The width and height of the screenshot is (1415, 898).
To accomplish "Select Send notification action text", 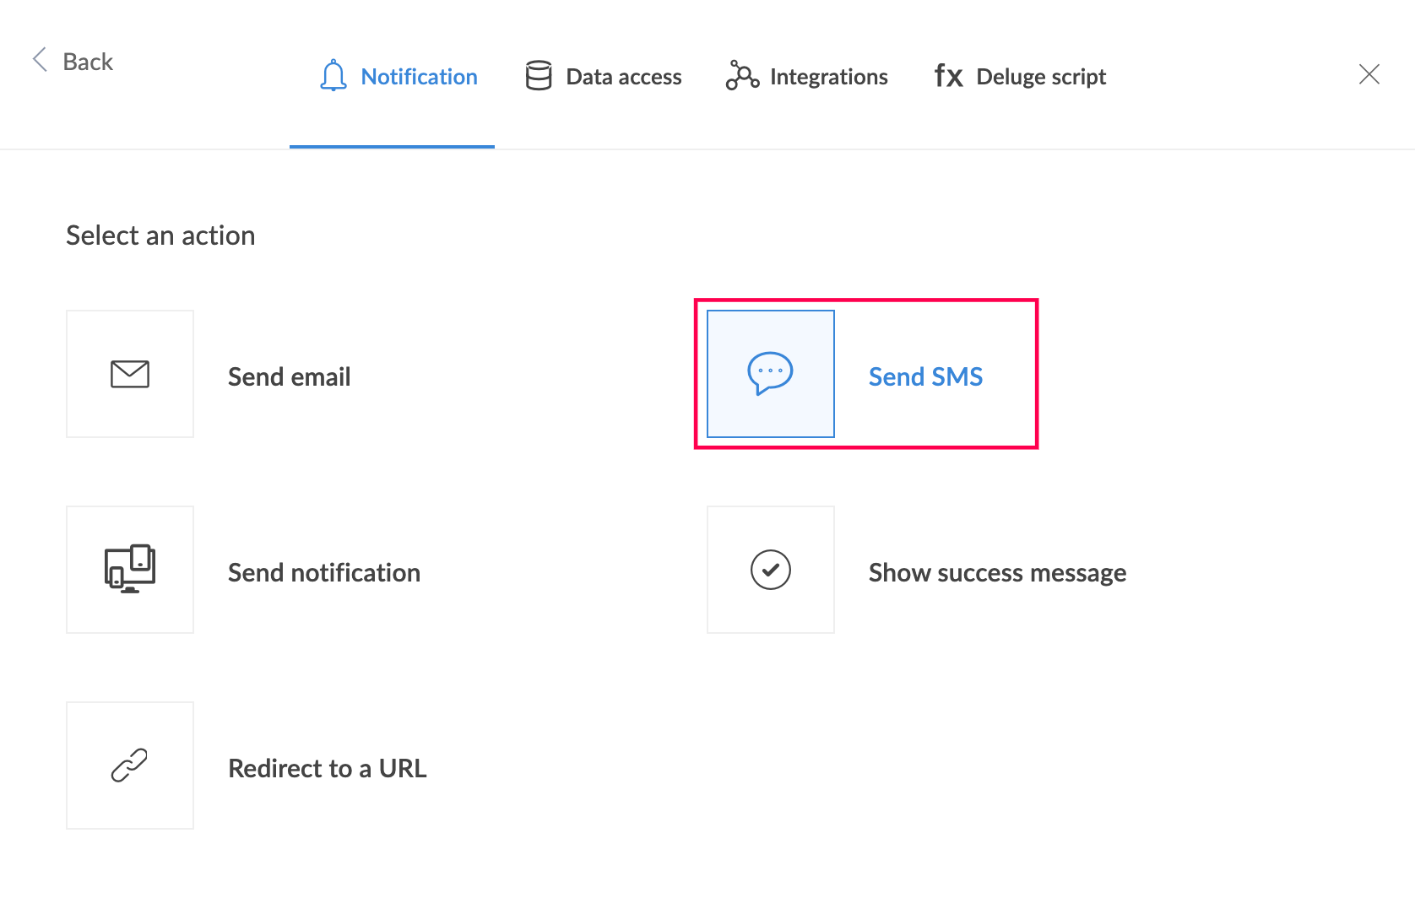I will coord(324,572).
